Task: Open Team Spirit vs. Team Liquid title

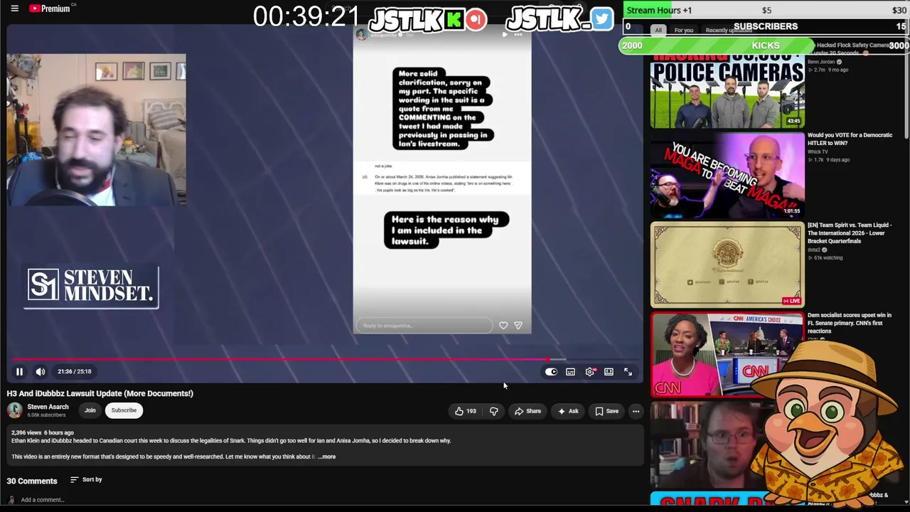Action: point(850,233)
